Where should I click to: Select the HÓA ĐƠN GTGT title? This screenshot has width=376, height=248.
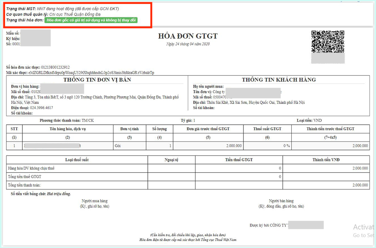coord(188,36)
